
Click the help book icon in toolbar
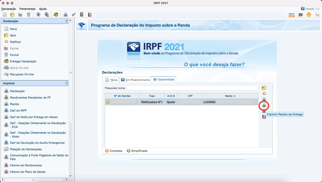click(89, 15)
